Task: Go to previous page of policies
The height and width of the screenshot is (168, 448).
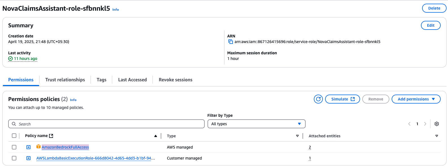Action: pyautogui.click(x=409, y=124)
